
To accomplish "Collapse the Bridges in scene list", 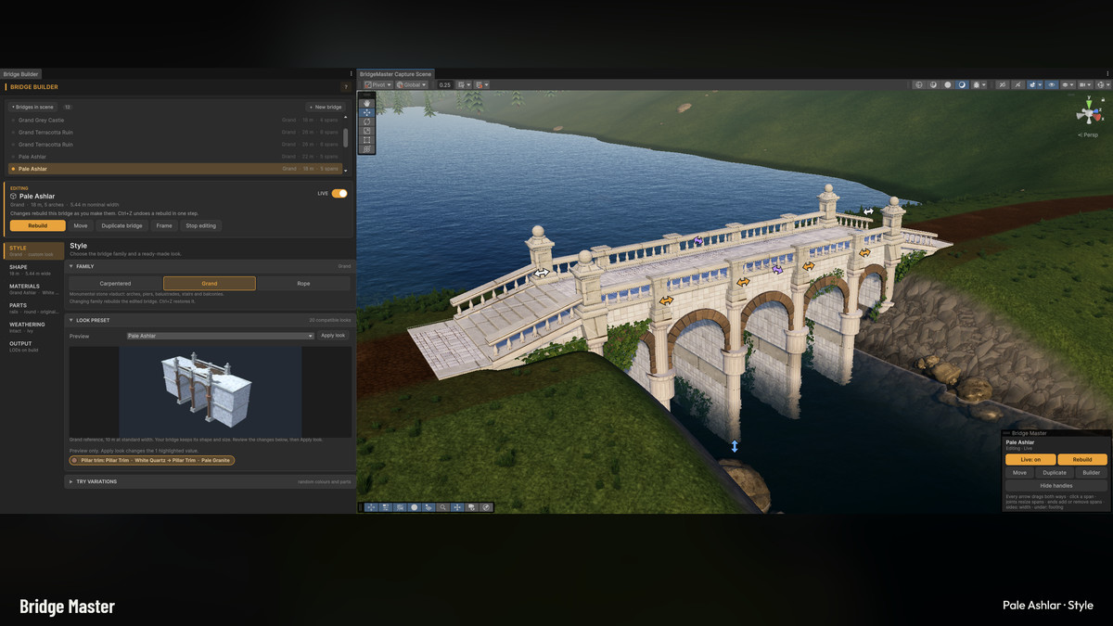I will [x=32, y=108].
